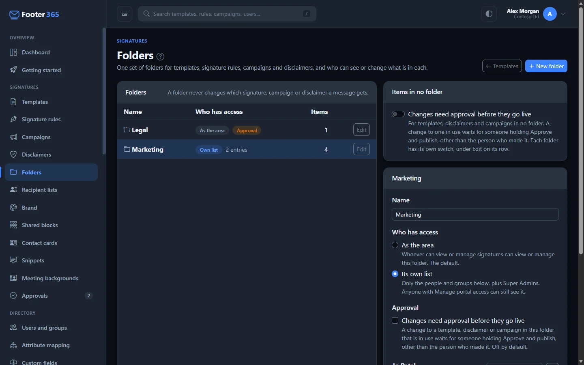Click the Campaigns megaphone icon
Image resolution: width=584 pixels, height=365 pixels.
[x=13, y=137]
